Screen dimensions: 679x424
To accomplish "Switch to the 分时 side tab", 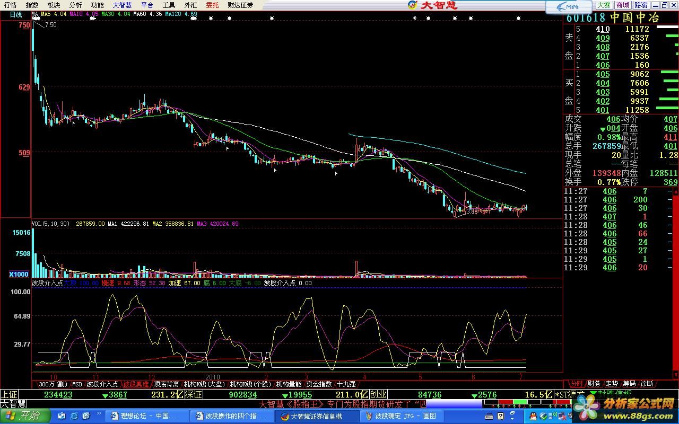I will [x=576, y=383].
